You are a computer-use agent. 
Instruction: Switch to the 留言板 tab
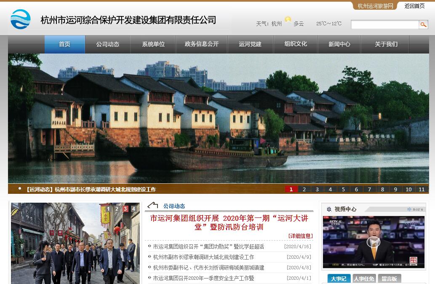tap(389, 279)
